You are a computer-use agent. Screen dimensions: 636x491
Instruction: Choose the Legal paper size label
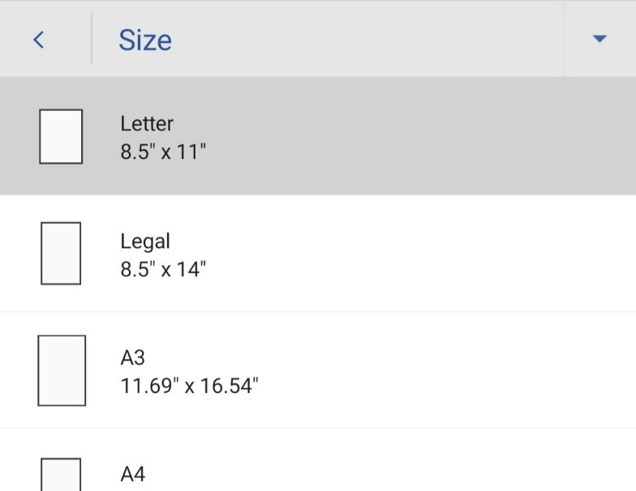145,241
